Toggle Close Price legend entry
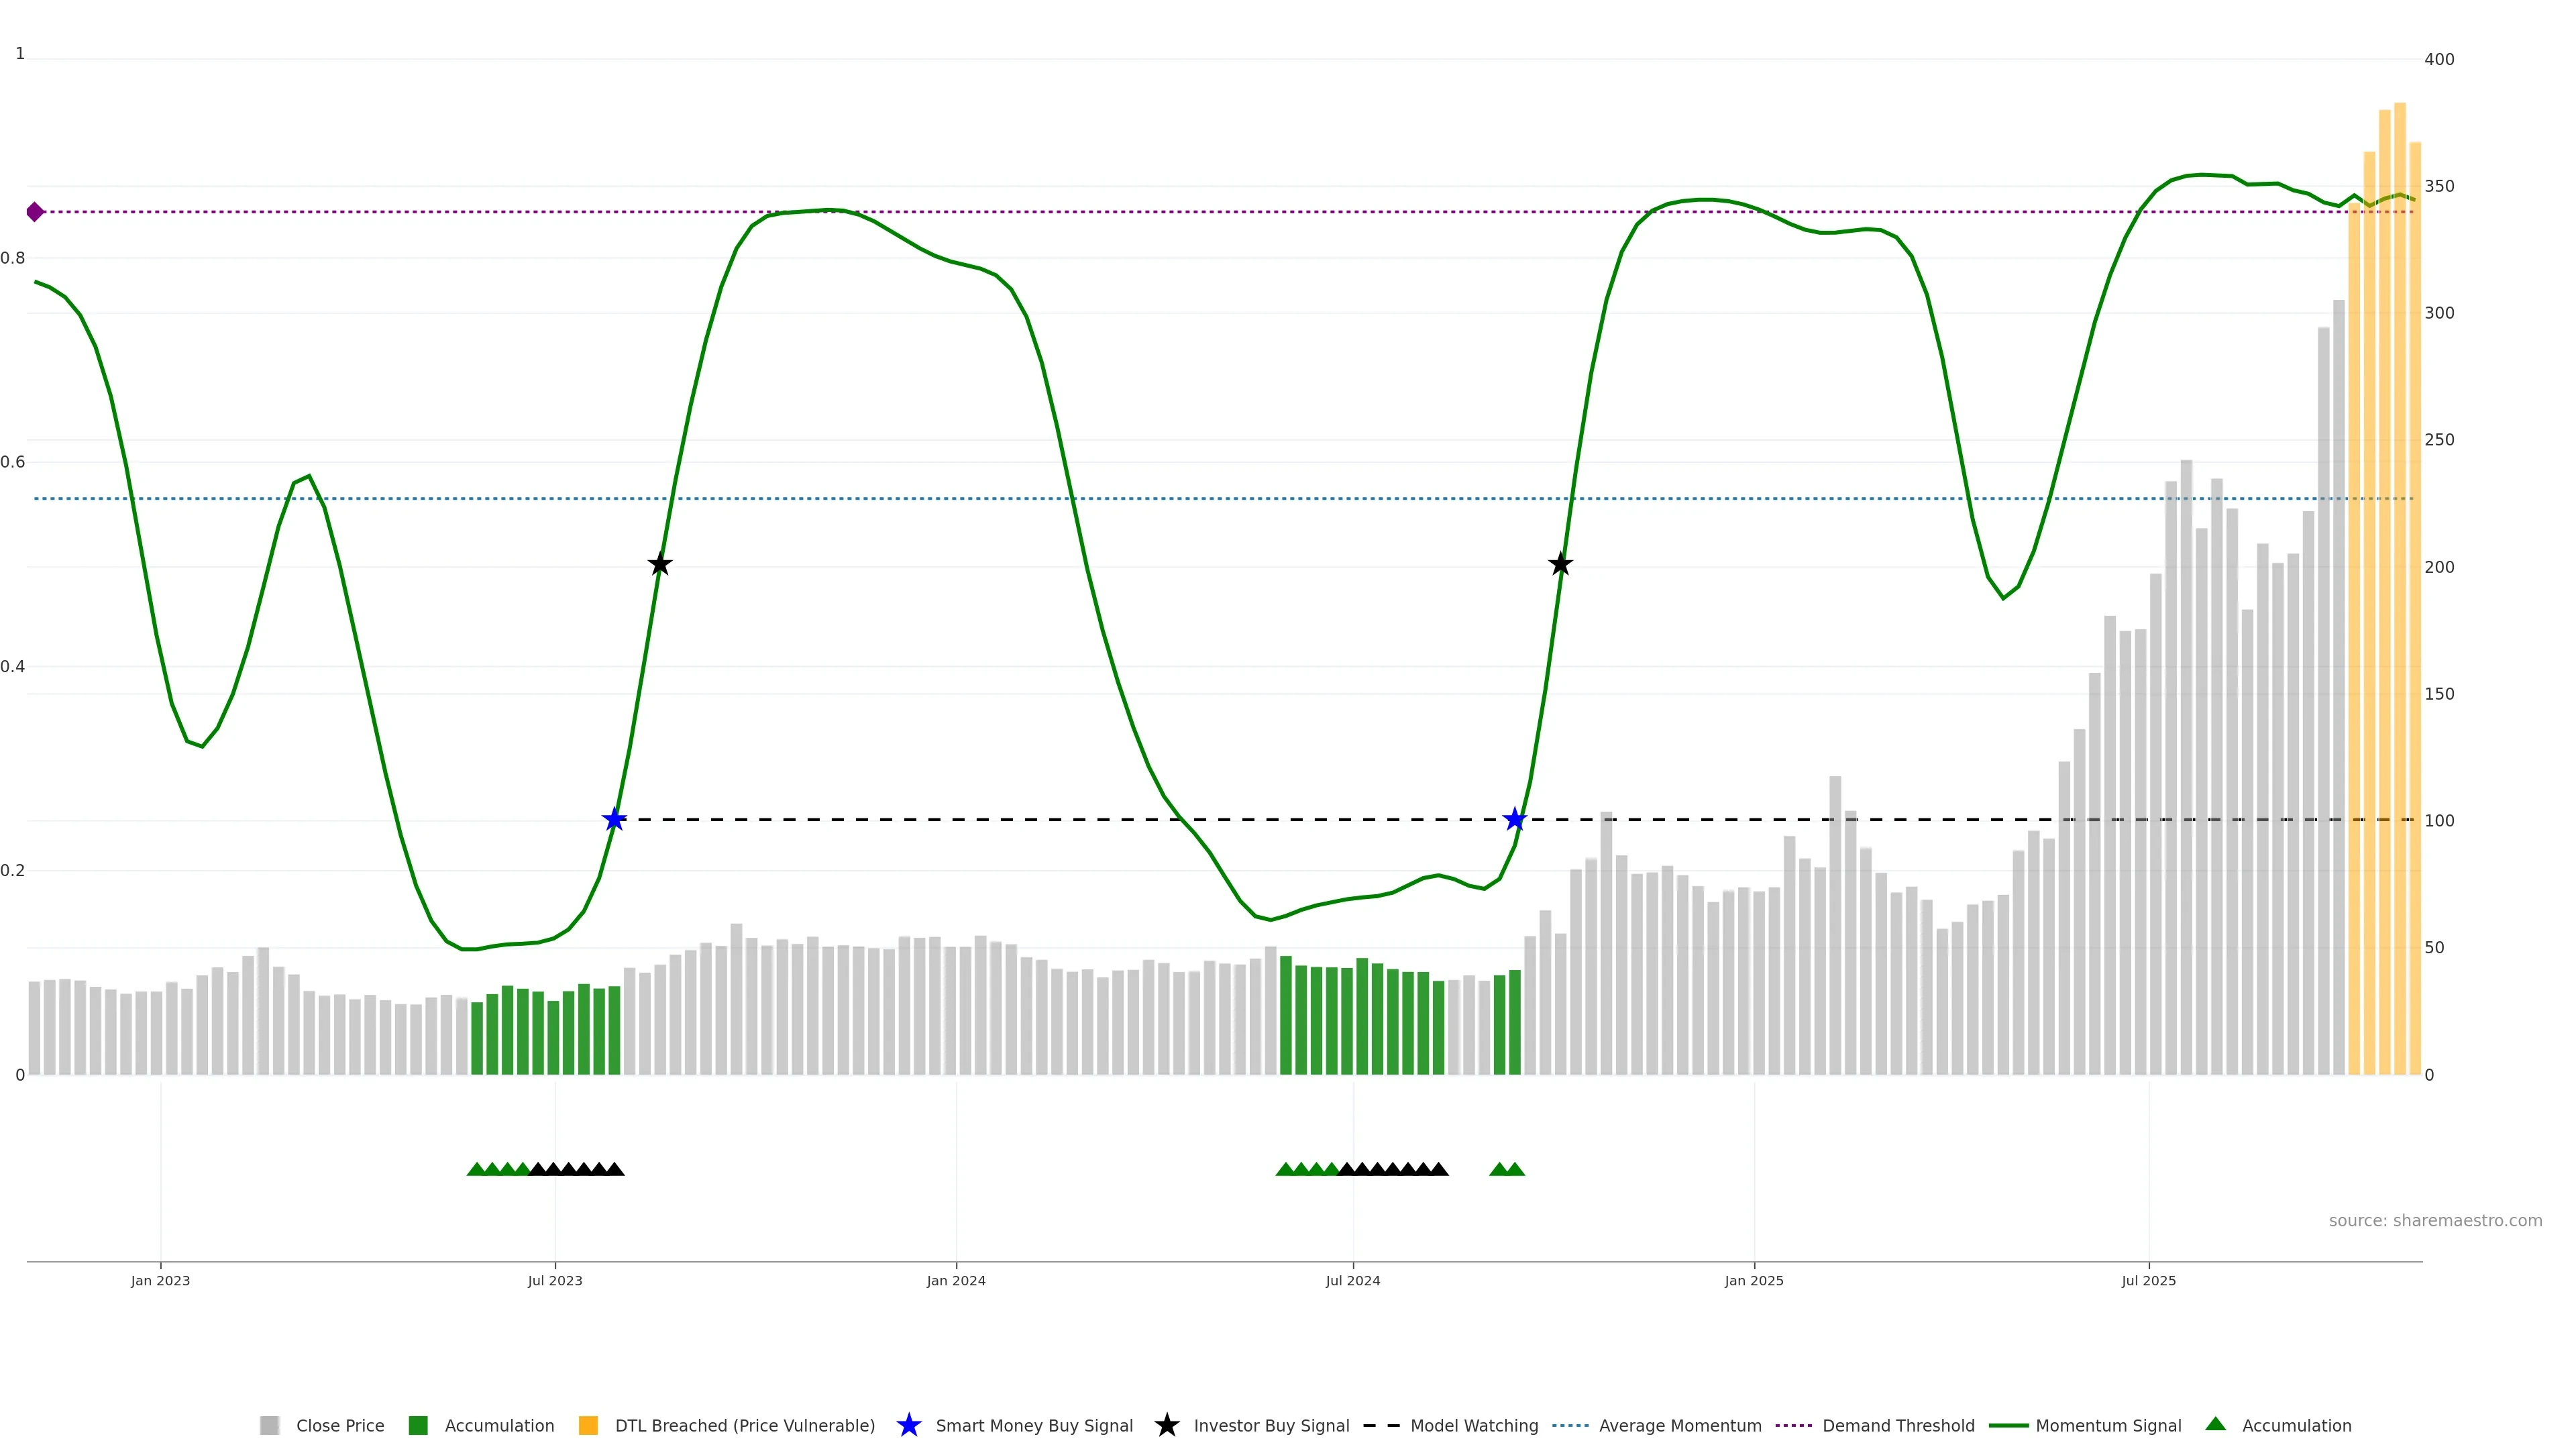Screen dimensions: 2576x1449 tap(339, 1426)
